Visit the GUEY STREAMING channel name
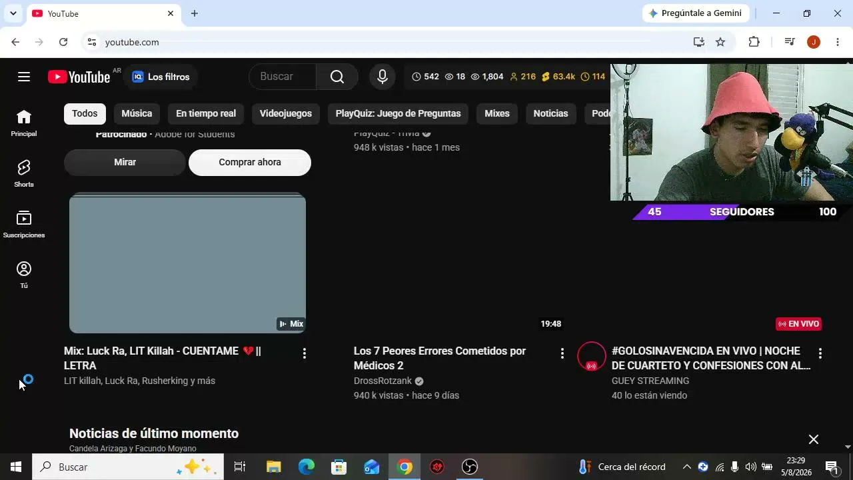Viewport: 853px width, 480px height. pyautogui.click(x=650, y=381)
